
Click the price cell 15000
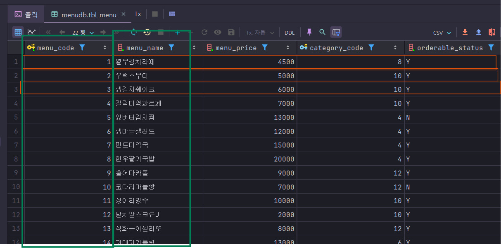[x=250, y=145]
